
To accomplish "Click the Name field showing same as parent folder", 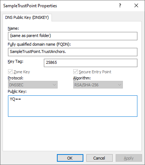I will (x=72, y=36).
